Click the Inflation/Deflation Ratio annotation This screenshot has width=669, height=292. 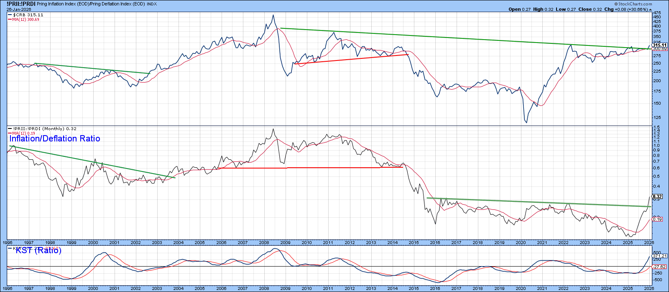pos(55,138)
